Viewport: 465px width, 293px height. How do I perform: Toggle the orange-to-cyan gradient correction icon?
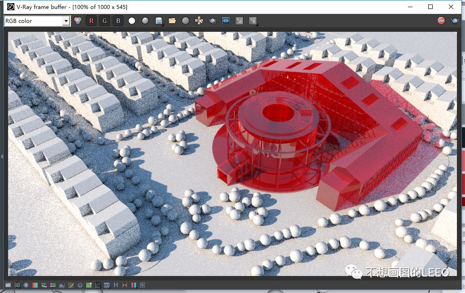pyautogui.click(x=35, y=285)
